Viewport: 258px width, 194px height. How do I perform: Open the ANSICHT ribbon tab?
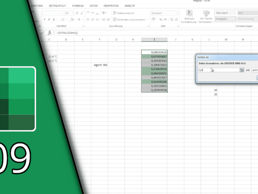click(x=130, y=6)
